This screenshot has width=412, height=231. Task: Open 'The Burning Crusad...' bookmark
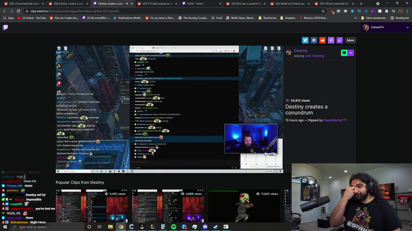(x=192, y=18)
